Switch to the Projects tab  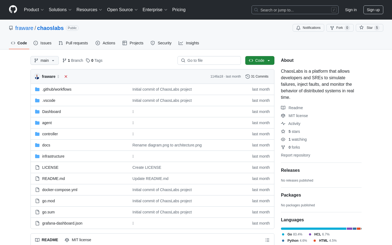click(133, 43)
